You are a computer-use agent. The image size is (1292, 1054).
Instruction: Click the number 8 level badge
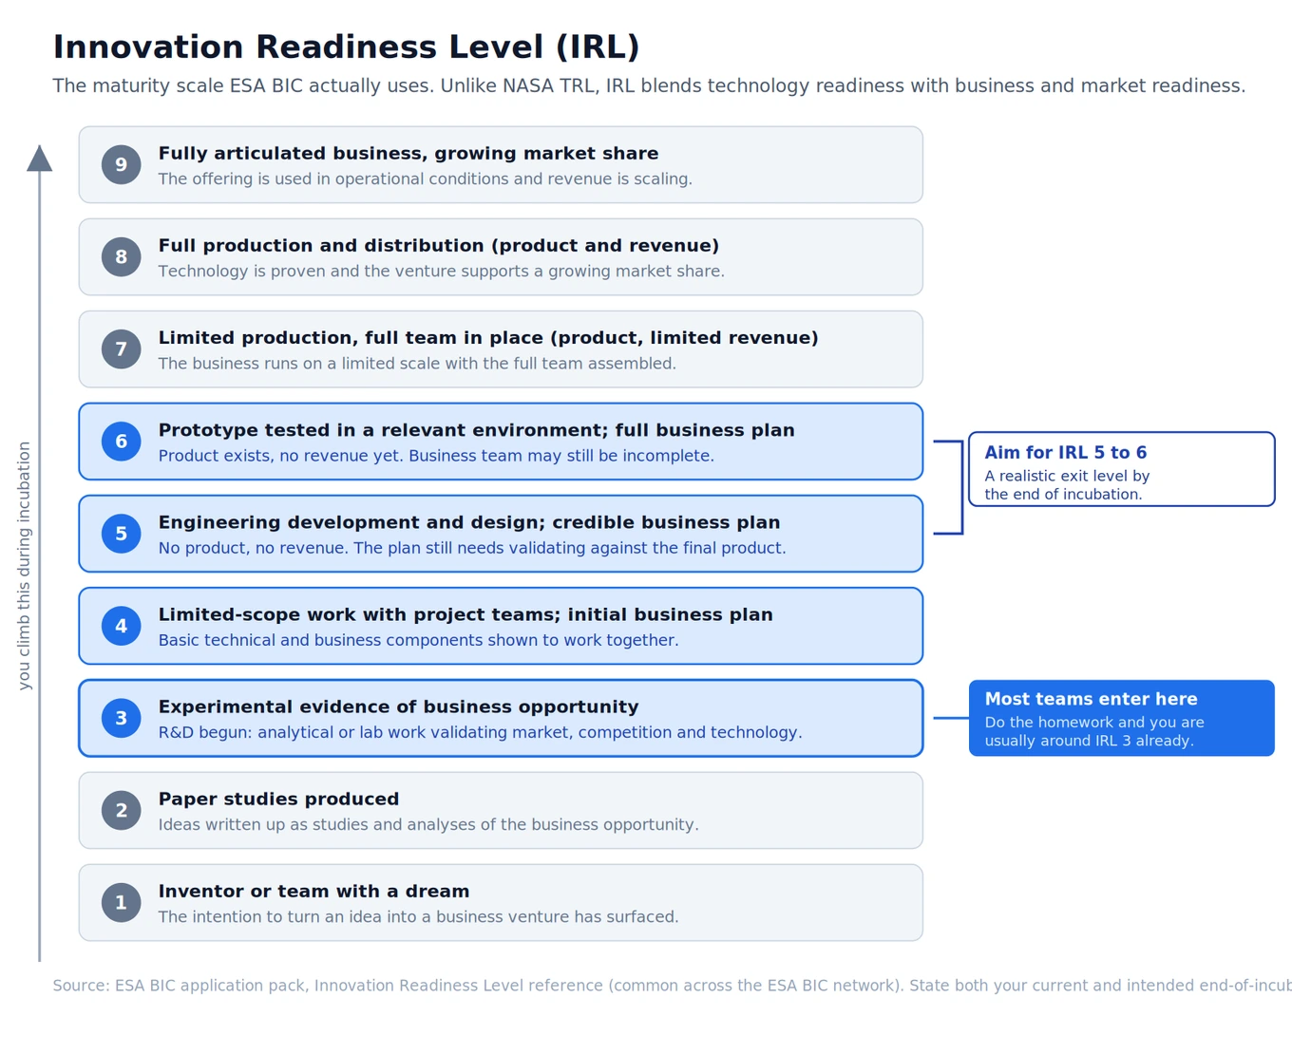[121, 256]
